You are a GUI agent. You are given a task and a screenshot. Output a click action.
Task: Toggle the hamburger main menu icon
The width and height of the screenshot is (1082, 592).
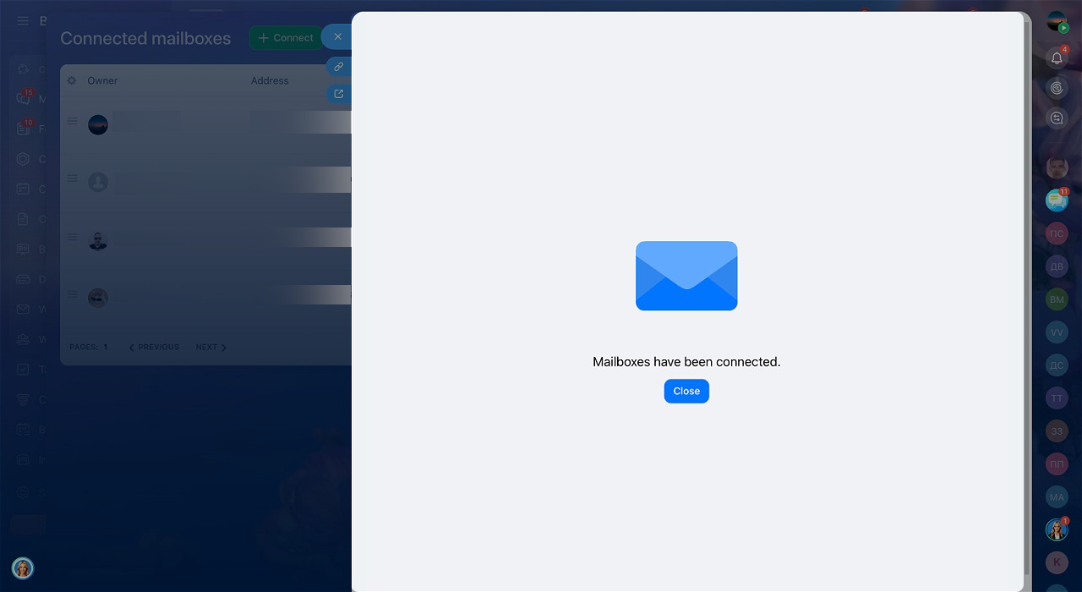click(23, 21)
